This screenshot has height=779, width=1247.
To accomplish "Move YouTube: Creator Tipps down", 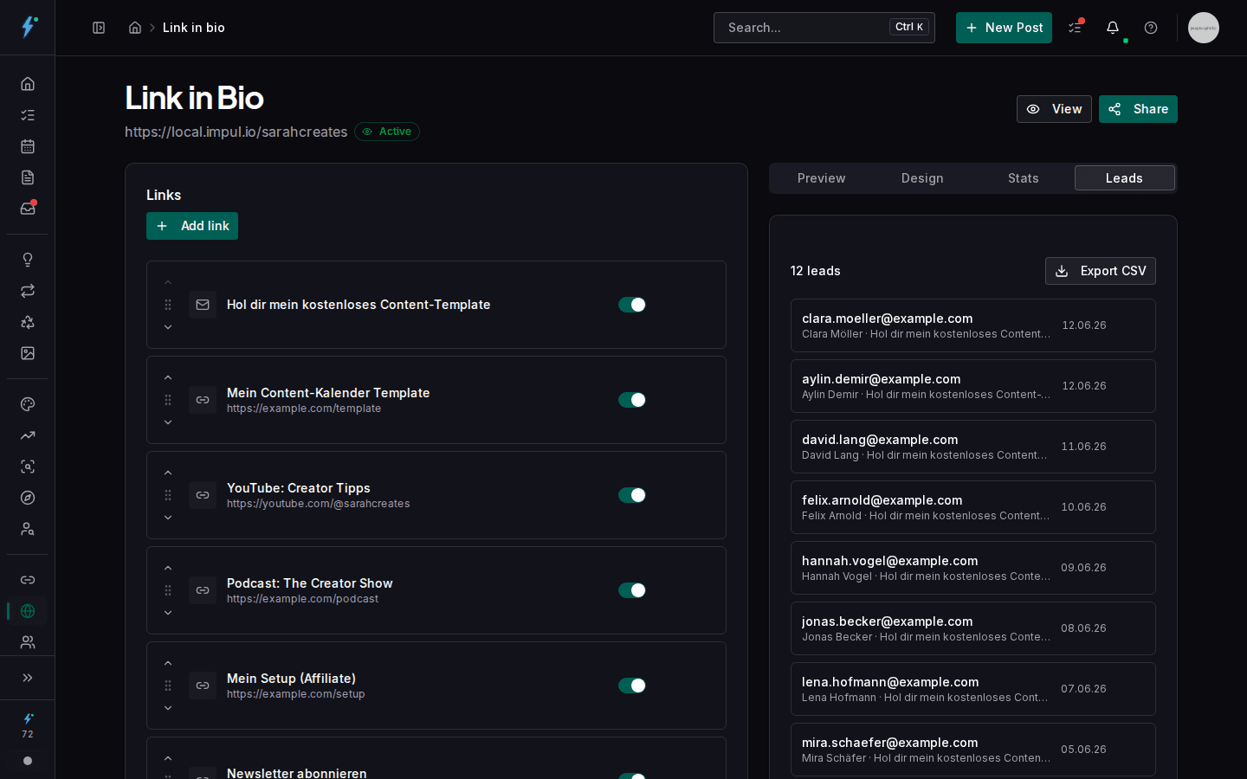I will point(168,518).
